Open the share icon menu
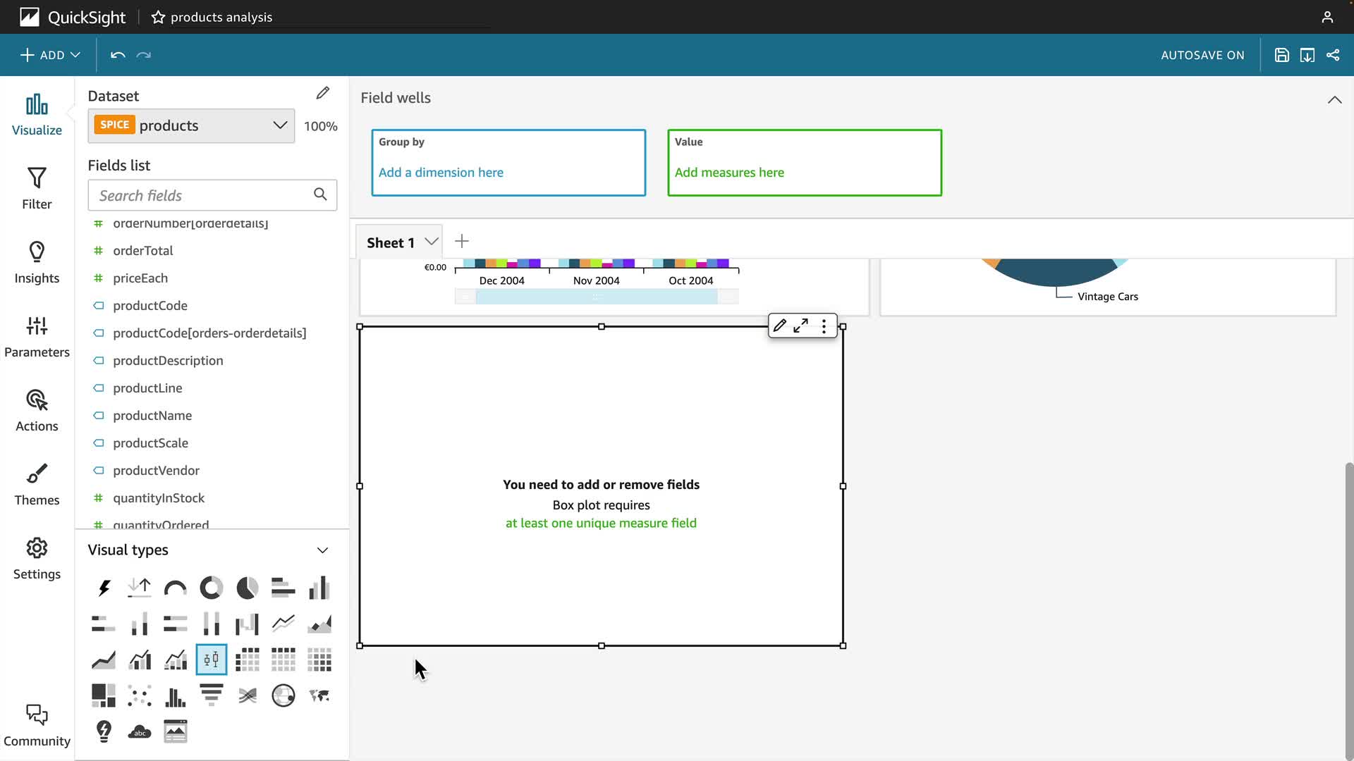Screen dimensions: 1354x761 (x=1333, y=55)
